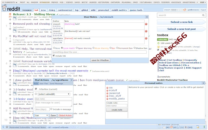Screen dimensions: 208x130
Task: Open Moderated Subreddits in bottom bar
Action: click(x=19, y=127)
